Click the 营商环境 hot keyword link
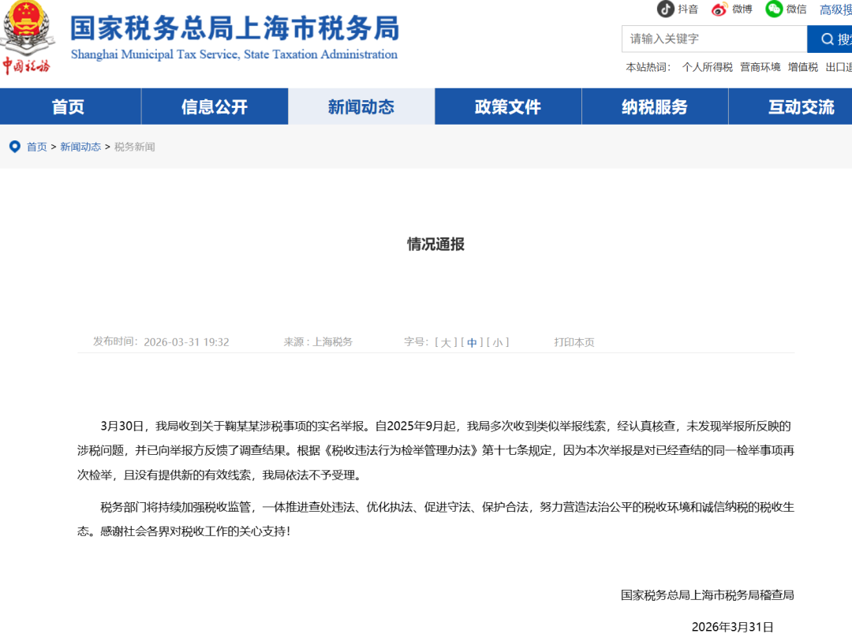Screen dimensions: 852x641 [x=760, y=67]
